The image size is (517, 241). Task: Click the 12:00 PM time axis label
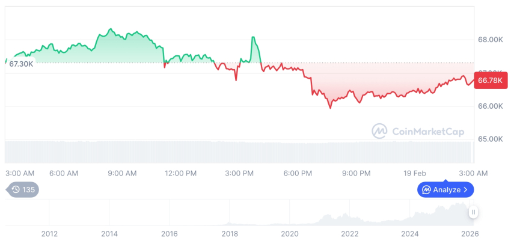(x=180, y=173)
